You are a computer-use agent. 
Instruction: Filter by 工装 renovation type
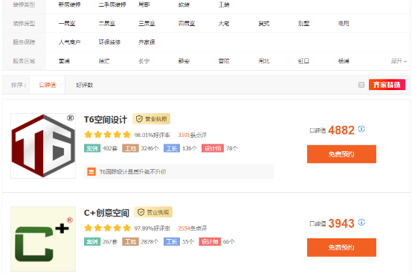(224, 4)
